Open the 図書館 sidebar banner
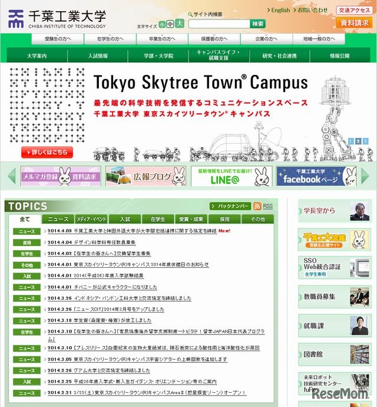 coord(335,355)
